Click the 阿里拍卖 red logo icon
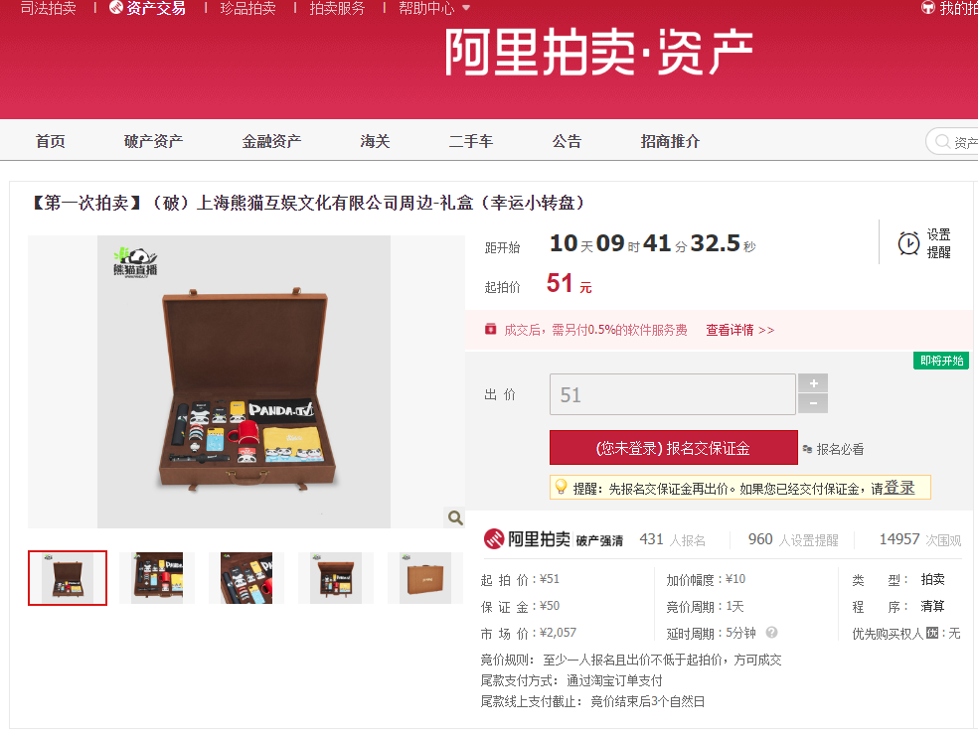Image resolution: width=978 pixels, height=736 pixels. pyautogui.click(x=494, y=538)
